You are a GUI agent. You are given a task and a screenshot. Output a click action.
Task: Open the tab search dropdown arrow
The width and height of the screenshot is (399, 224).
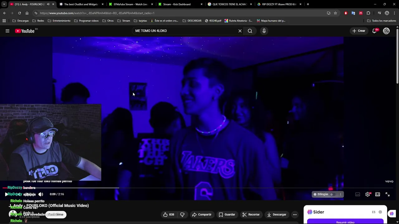(4, 4)
